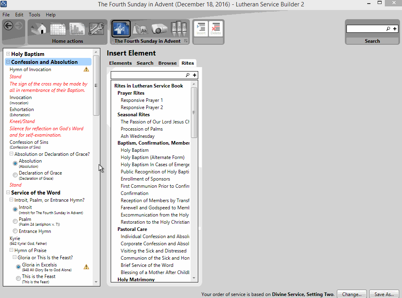Viewport: 402px width, 298px height.
Task: Collapse the Service of the Word section
Action: click(x=8, y=193)
